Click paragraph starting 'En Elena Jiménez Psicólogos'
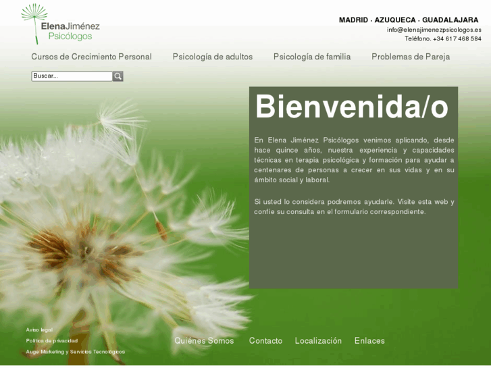The height and width of the screenshot is (368, 491). click(x=354, y=160)
